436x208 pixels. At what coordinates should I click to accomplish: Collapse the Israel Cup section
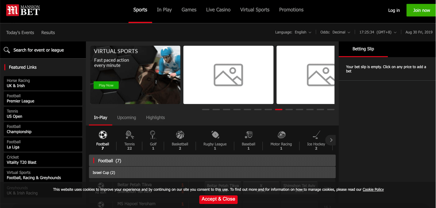[212, 172]
